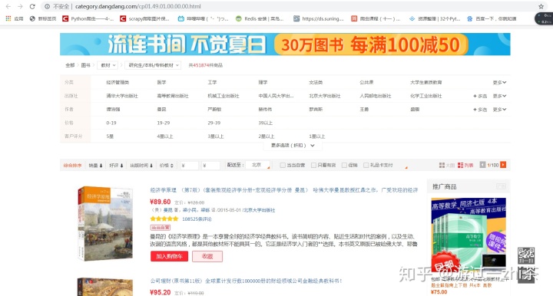Click the browser back arrow
This screenshot has height=296, width=553.
point(8,6)
